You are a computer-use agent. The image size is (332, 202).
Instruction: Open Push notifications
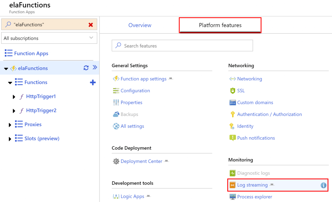256,138
